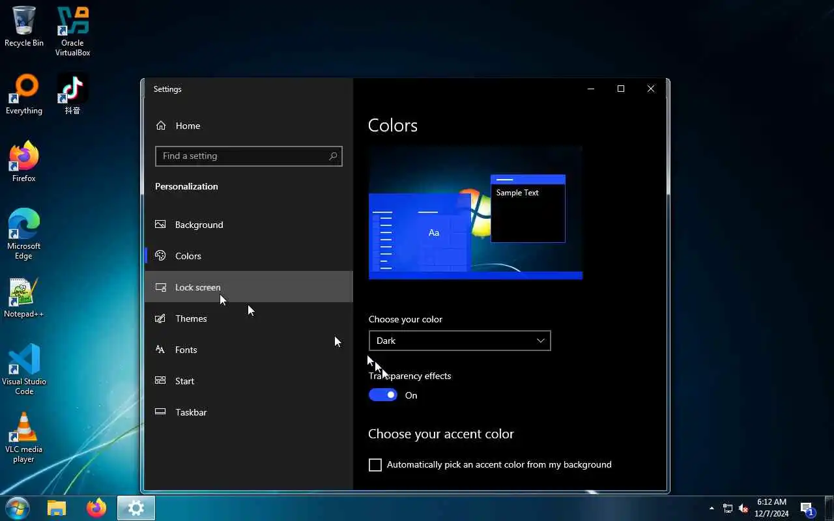Click the Start tiles icon in sidebar

160,381
